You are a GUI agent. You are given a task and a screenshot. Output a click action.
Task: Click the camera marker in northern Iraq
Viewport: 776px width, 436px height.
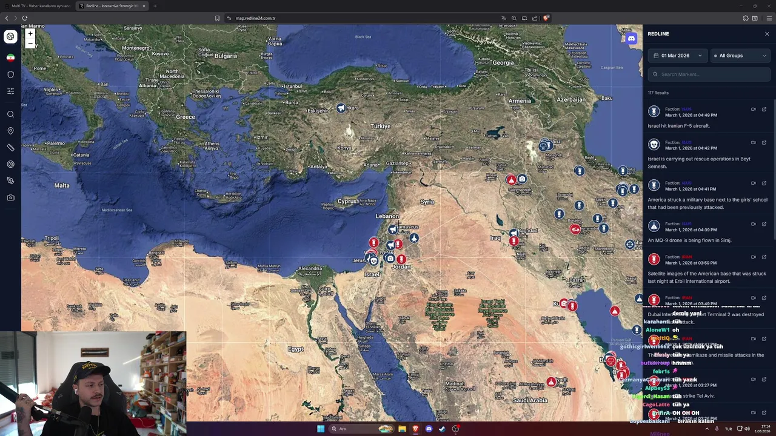tap(522, 179)
